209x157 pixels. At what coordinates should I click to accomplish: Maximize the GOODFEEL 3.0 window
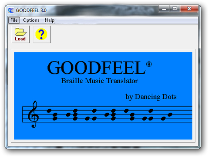(175, 9)
